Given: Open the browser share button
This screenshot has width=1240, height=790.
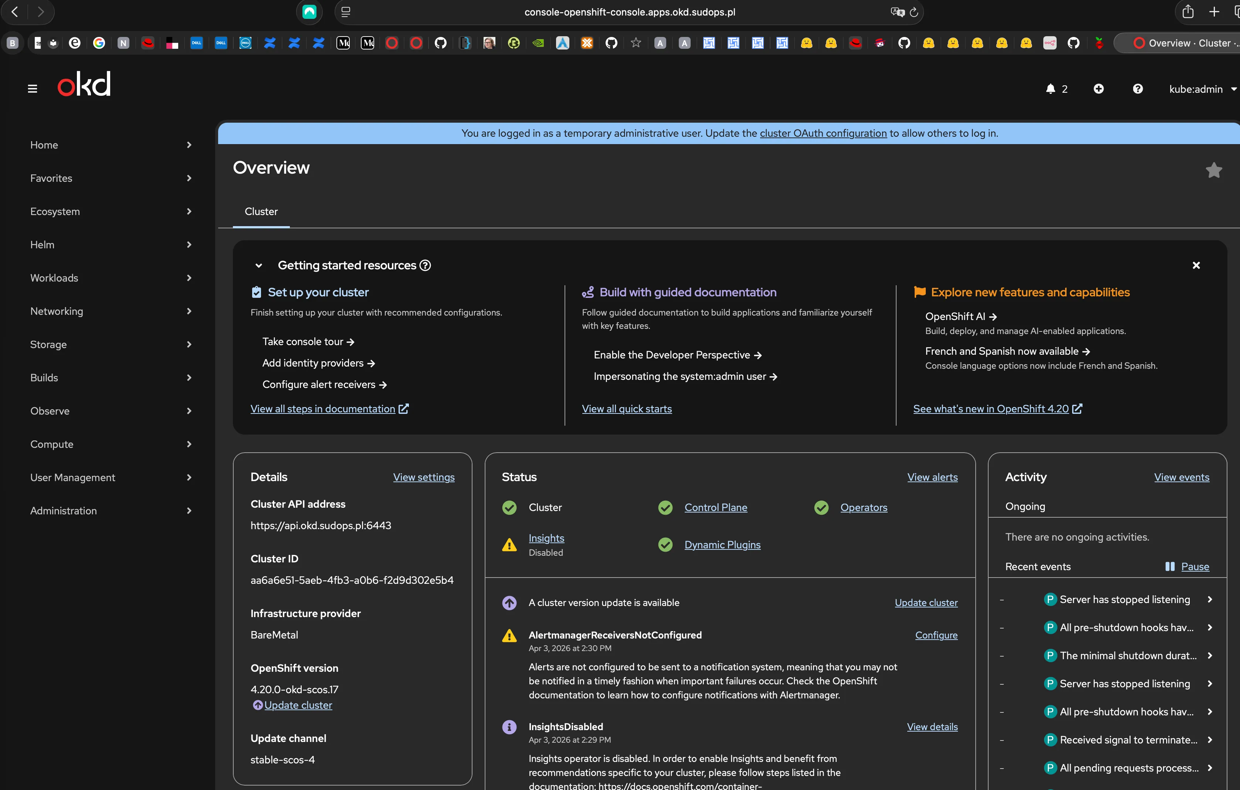Looking at the screenshot, I should (1188, 12).
